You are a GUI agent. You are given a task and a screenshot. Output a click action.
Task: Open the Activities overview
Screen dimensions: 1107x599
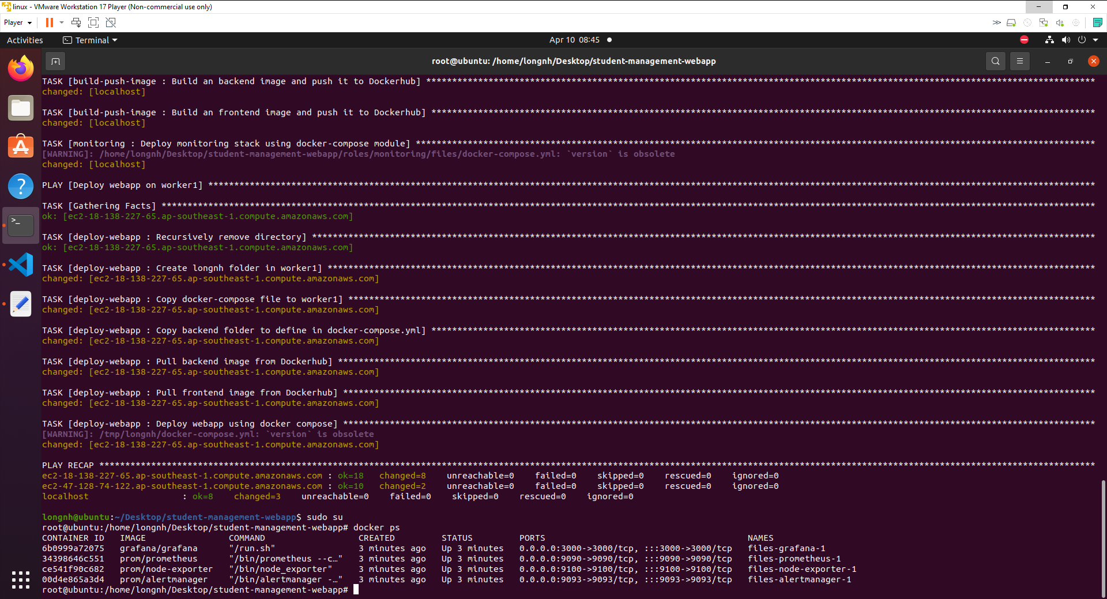(25, 40)
